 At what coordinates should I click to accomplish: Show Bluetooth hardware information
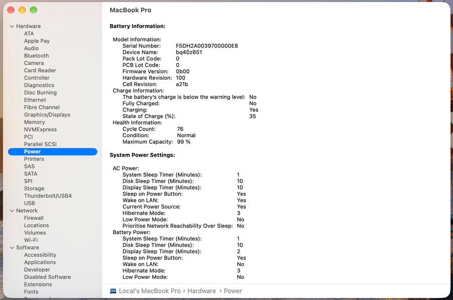[36, 56]
